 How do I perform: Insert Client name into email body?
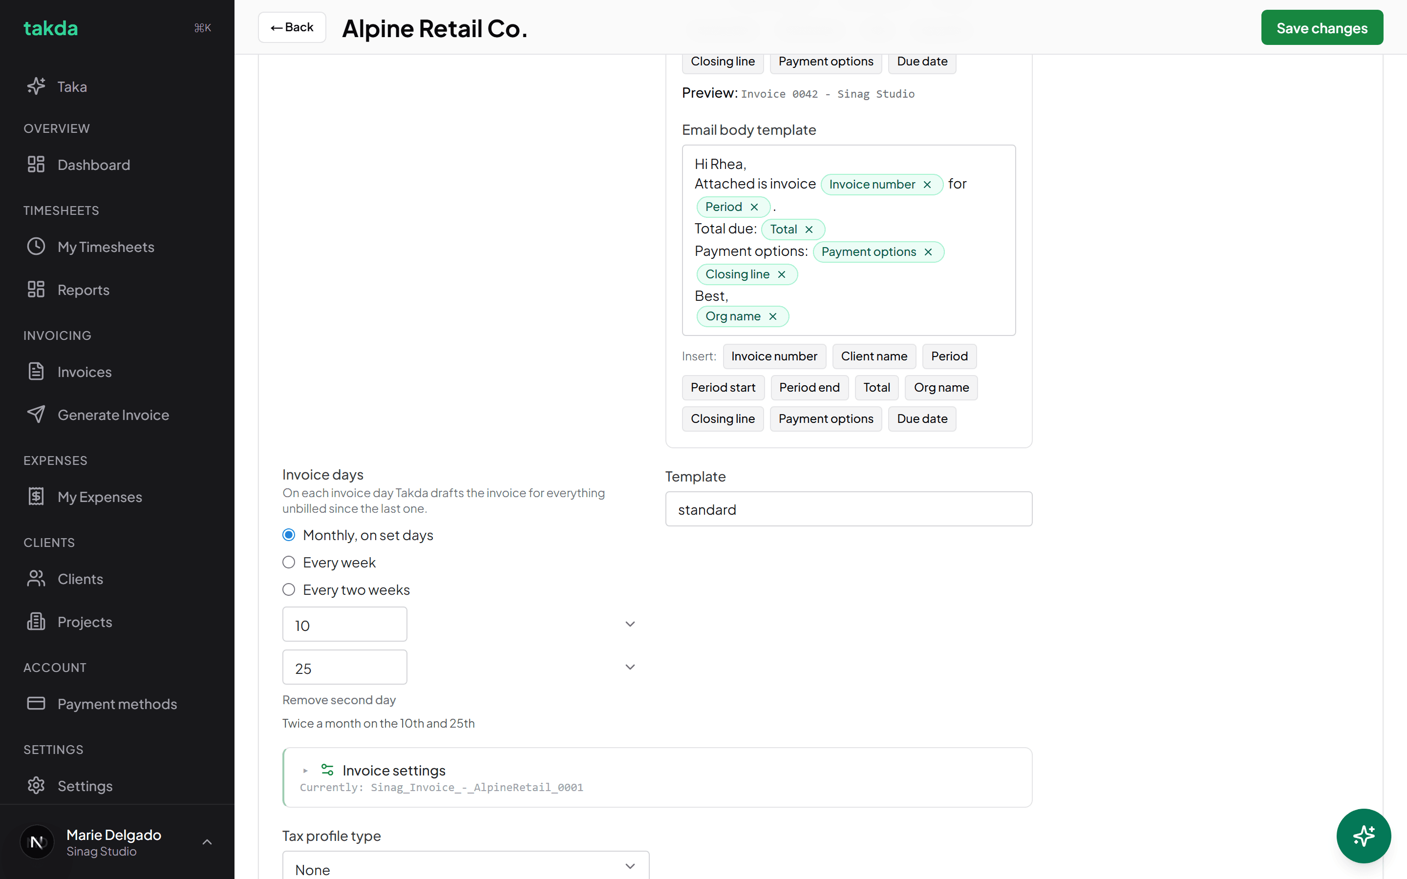pos(874,356)
